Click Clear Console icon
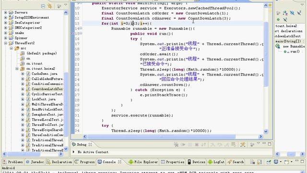The width and height of the screenshot is (307, 173). point(252,162)
